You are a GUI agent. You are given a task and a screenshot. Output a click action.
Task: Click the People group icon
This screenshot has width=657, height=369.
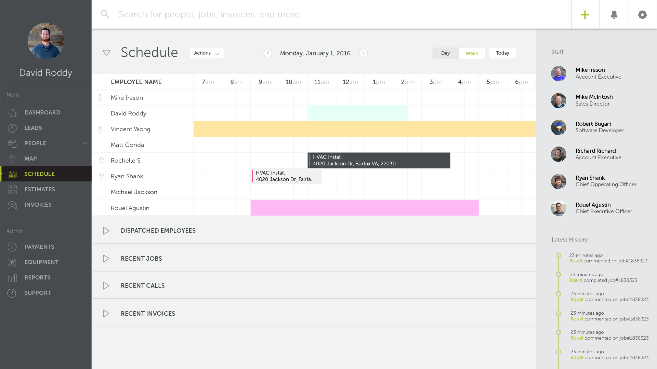tap(12, 143)
